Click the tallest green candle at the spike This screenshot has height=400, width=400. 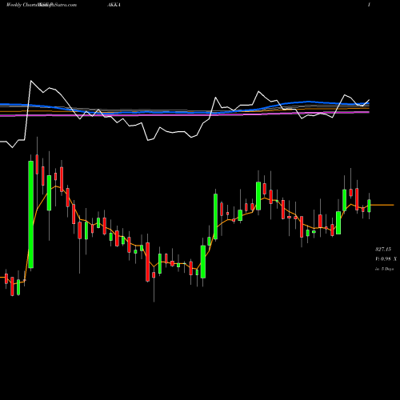[31, 214]
